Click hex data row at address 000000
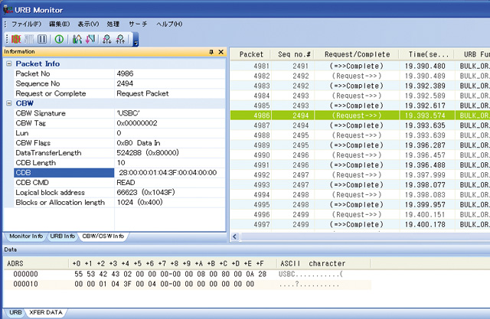 pos(188,274)
